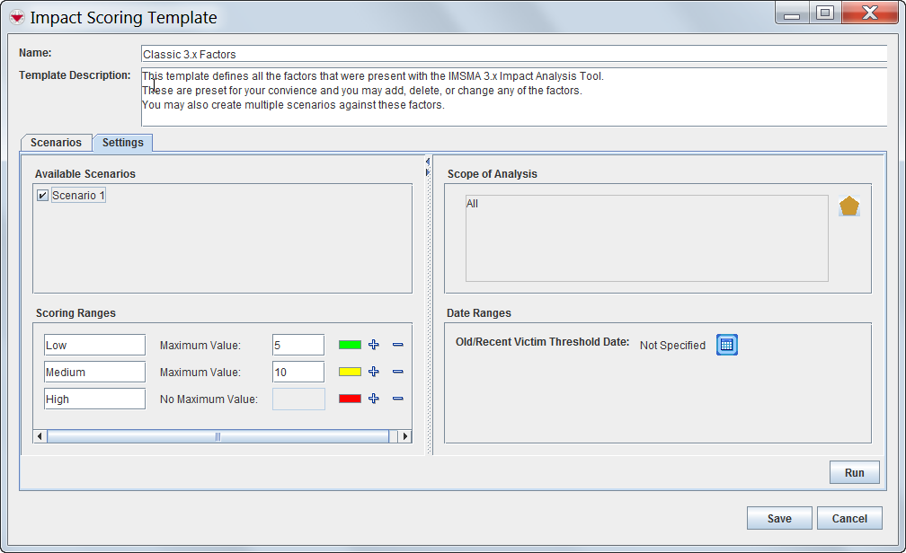Image resolution: width=906 pixels, height=553 pixels.
Task: Click the application icon in the title bar
Action: tap(15, 16)
